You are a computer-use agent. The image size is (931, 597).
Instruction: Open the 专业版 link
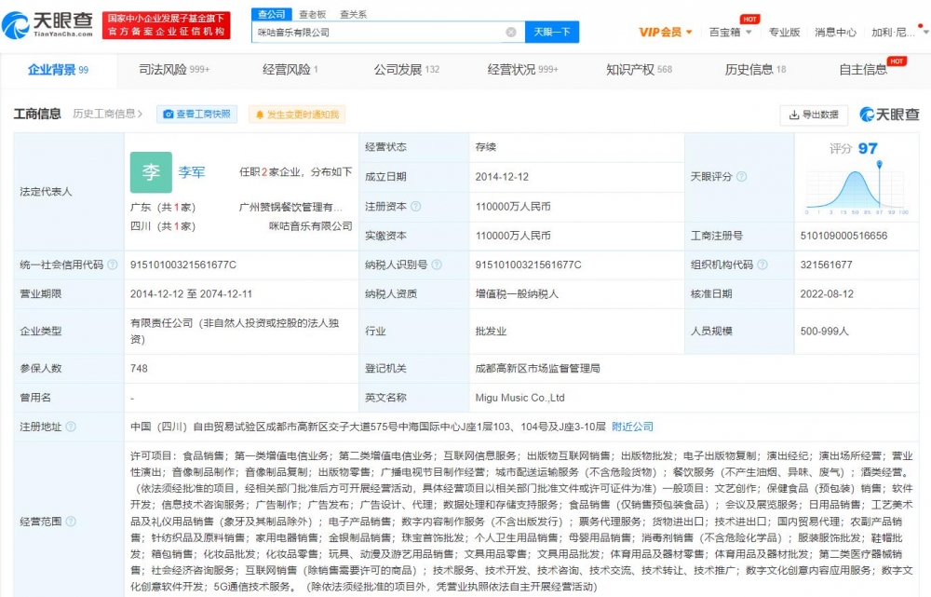coord(784,32)
